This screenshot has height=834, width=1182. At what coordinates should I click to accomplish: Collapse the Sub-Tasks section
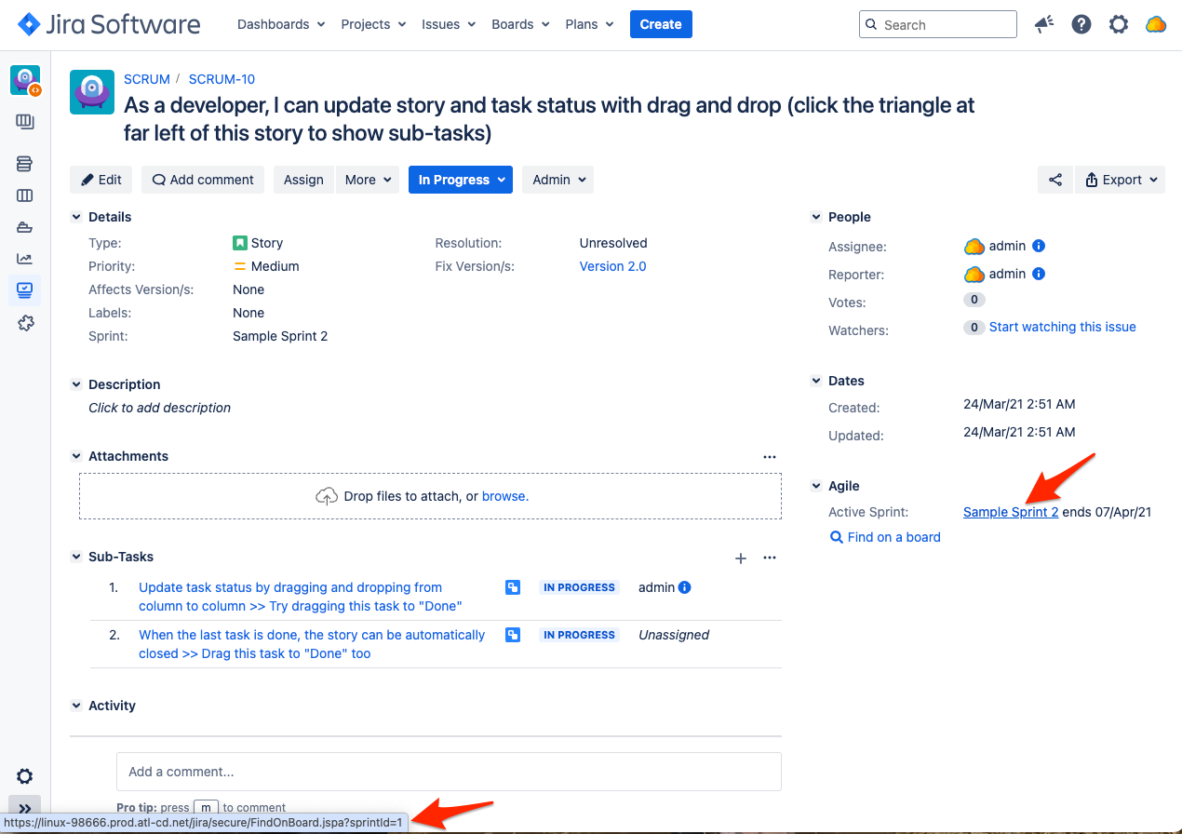pos(76,557)
